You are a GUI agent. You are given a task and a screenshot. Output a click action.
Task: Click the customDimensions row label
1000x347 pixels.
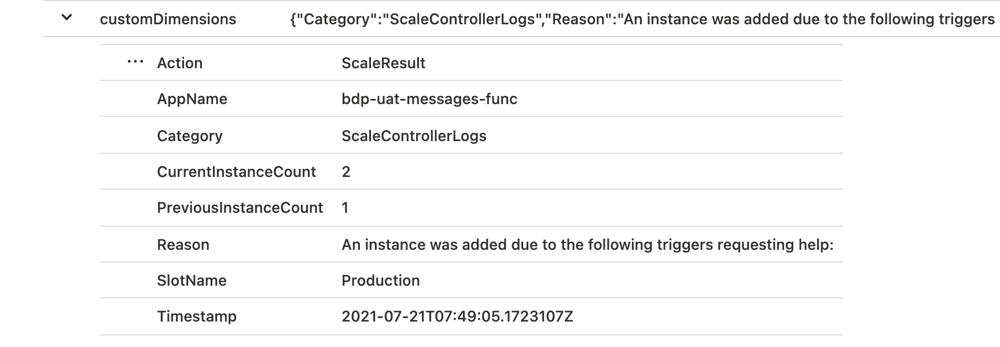[167, 19]
